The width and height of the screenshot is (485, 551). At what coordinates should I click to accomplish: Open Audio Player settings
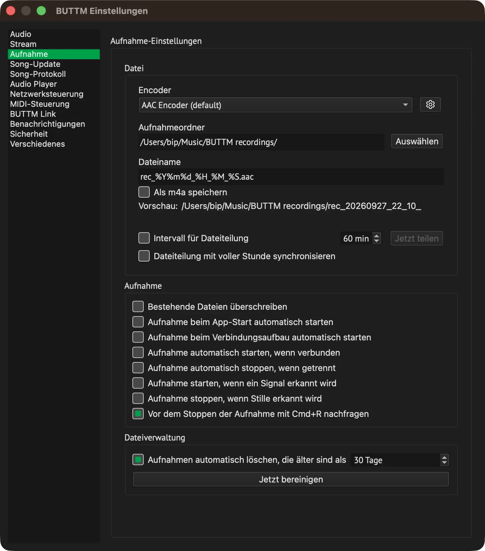pyautogui.click(x=54, y=84)
